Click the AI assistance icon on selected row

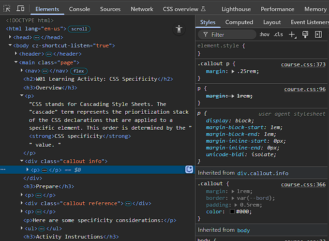click(x=189, y=169)
